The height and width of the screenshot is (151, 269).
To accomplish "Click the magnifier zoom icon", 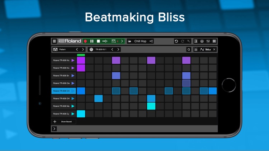I will 189,49.
